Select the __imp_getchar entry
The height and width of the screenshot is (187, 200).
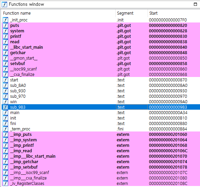tap(24, 162)
